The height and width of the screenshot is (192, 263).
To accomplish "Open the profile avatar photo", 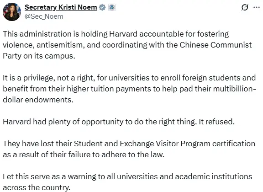I will click(x=12, y=12).
